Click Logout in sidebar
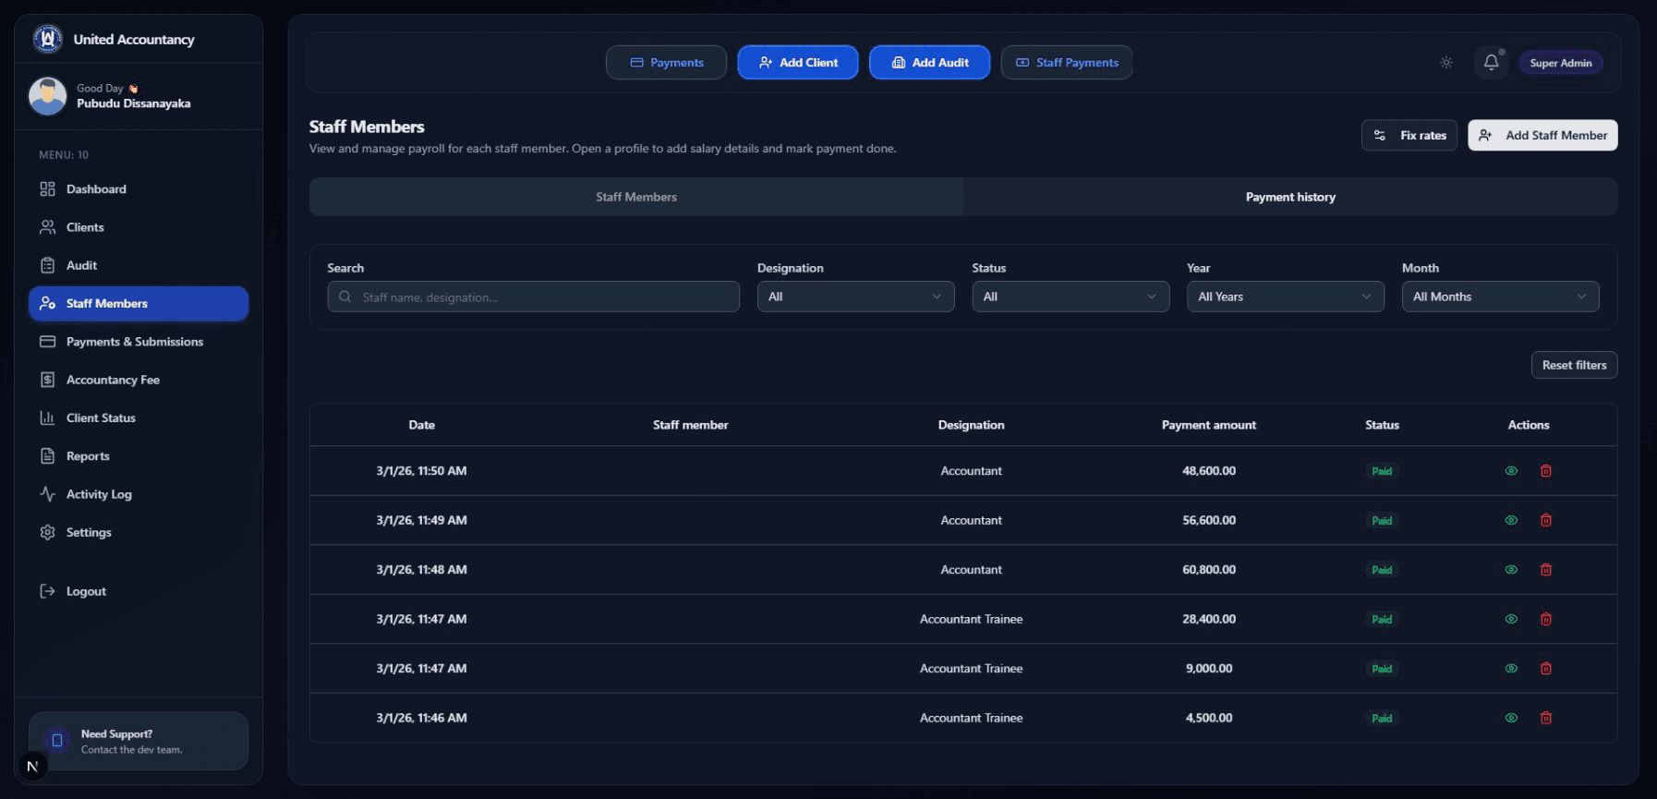1657x799 pixels. point(139,591)
